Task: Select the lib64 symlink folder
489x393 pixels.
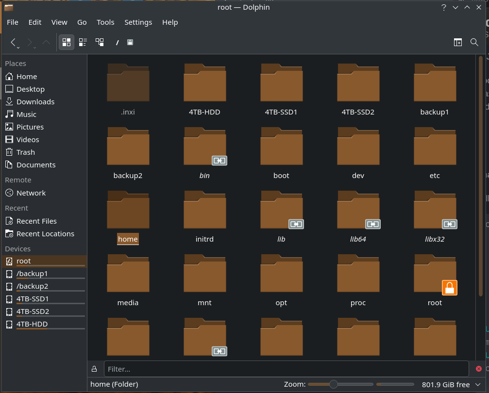Action: [358, 210]
